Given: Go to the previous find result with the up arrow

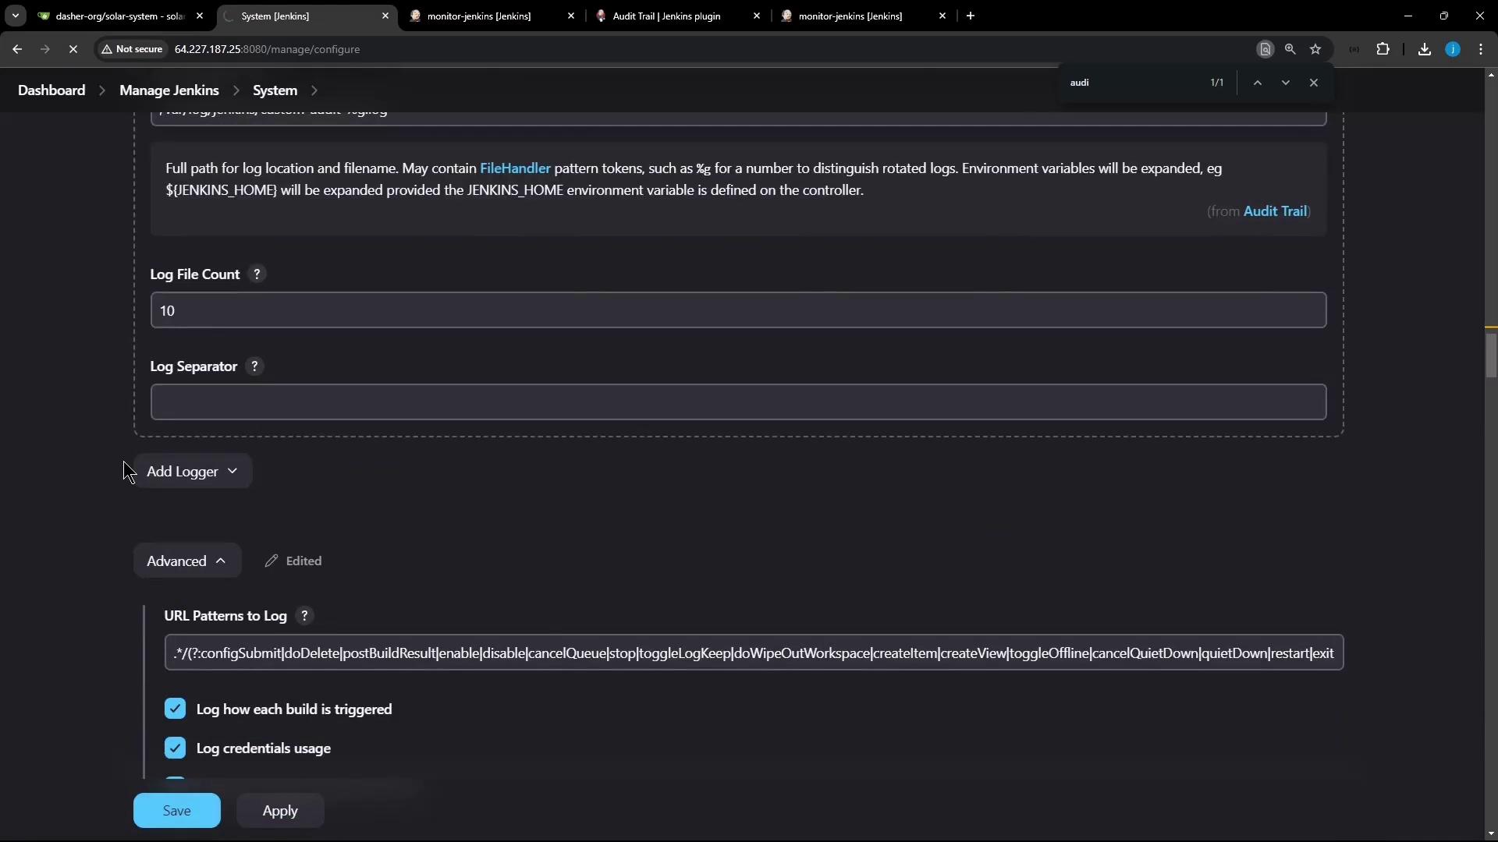Looking at the screenshot, I should tap(1258, 83).
